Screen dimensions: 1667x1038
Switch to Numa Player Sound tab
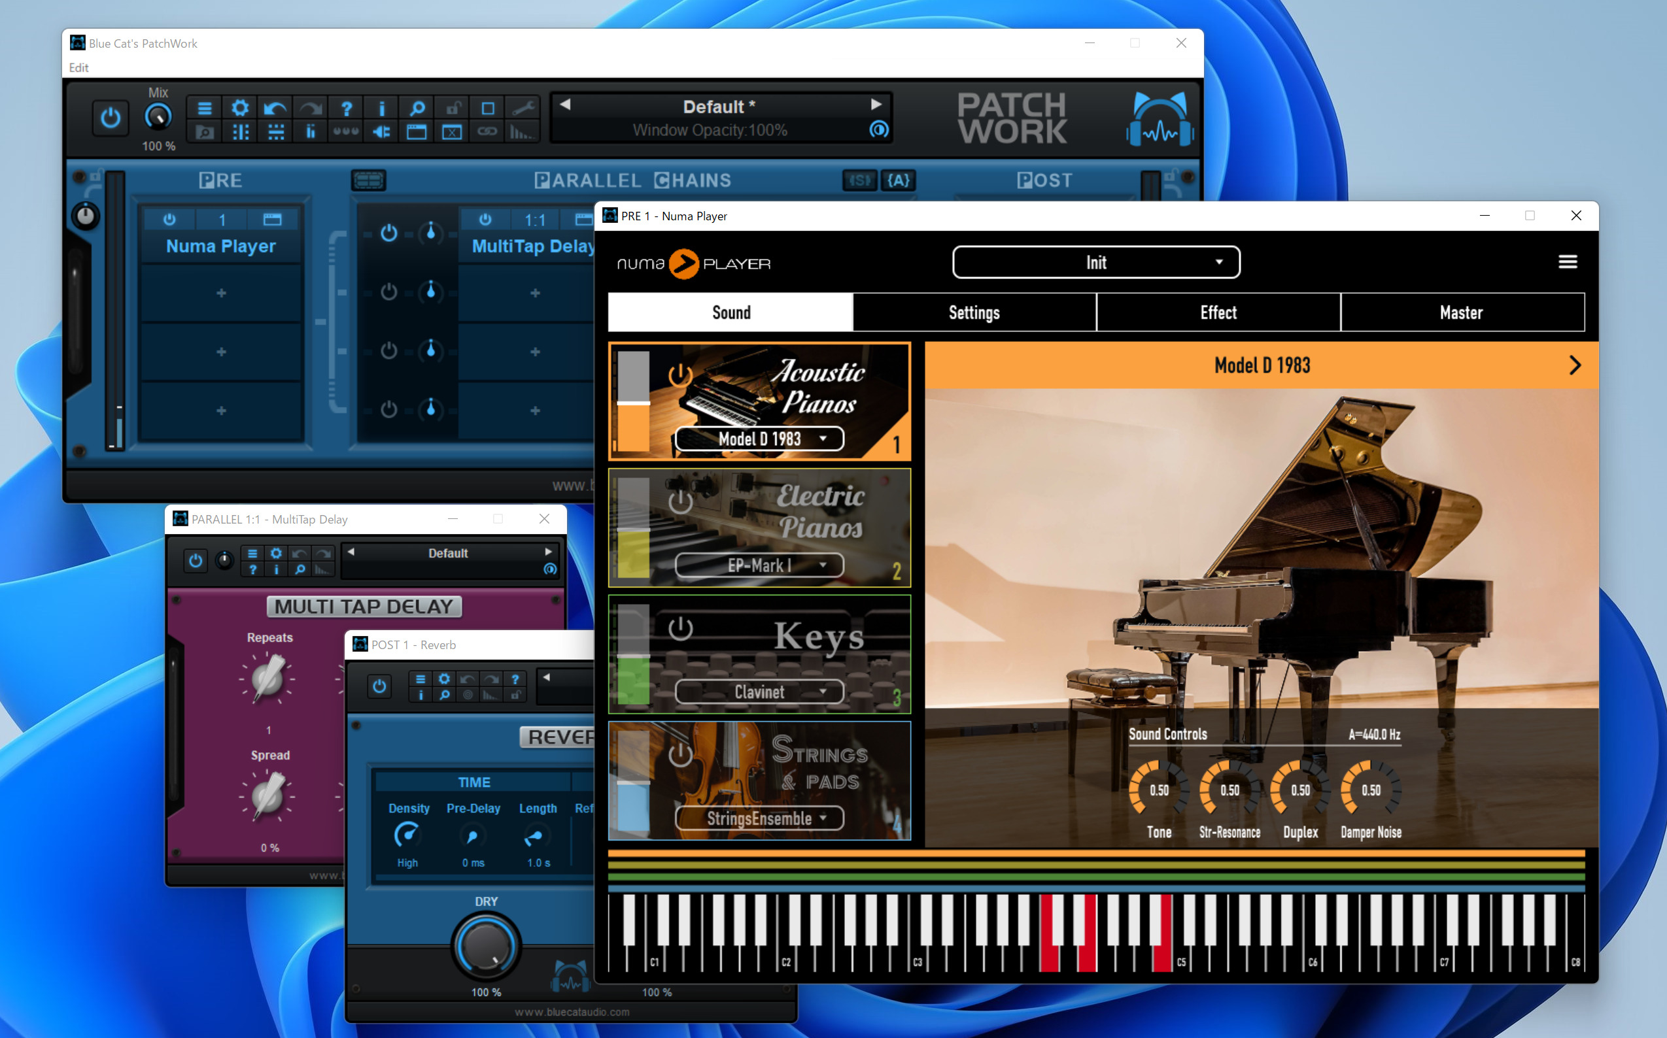coord(730,312)
